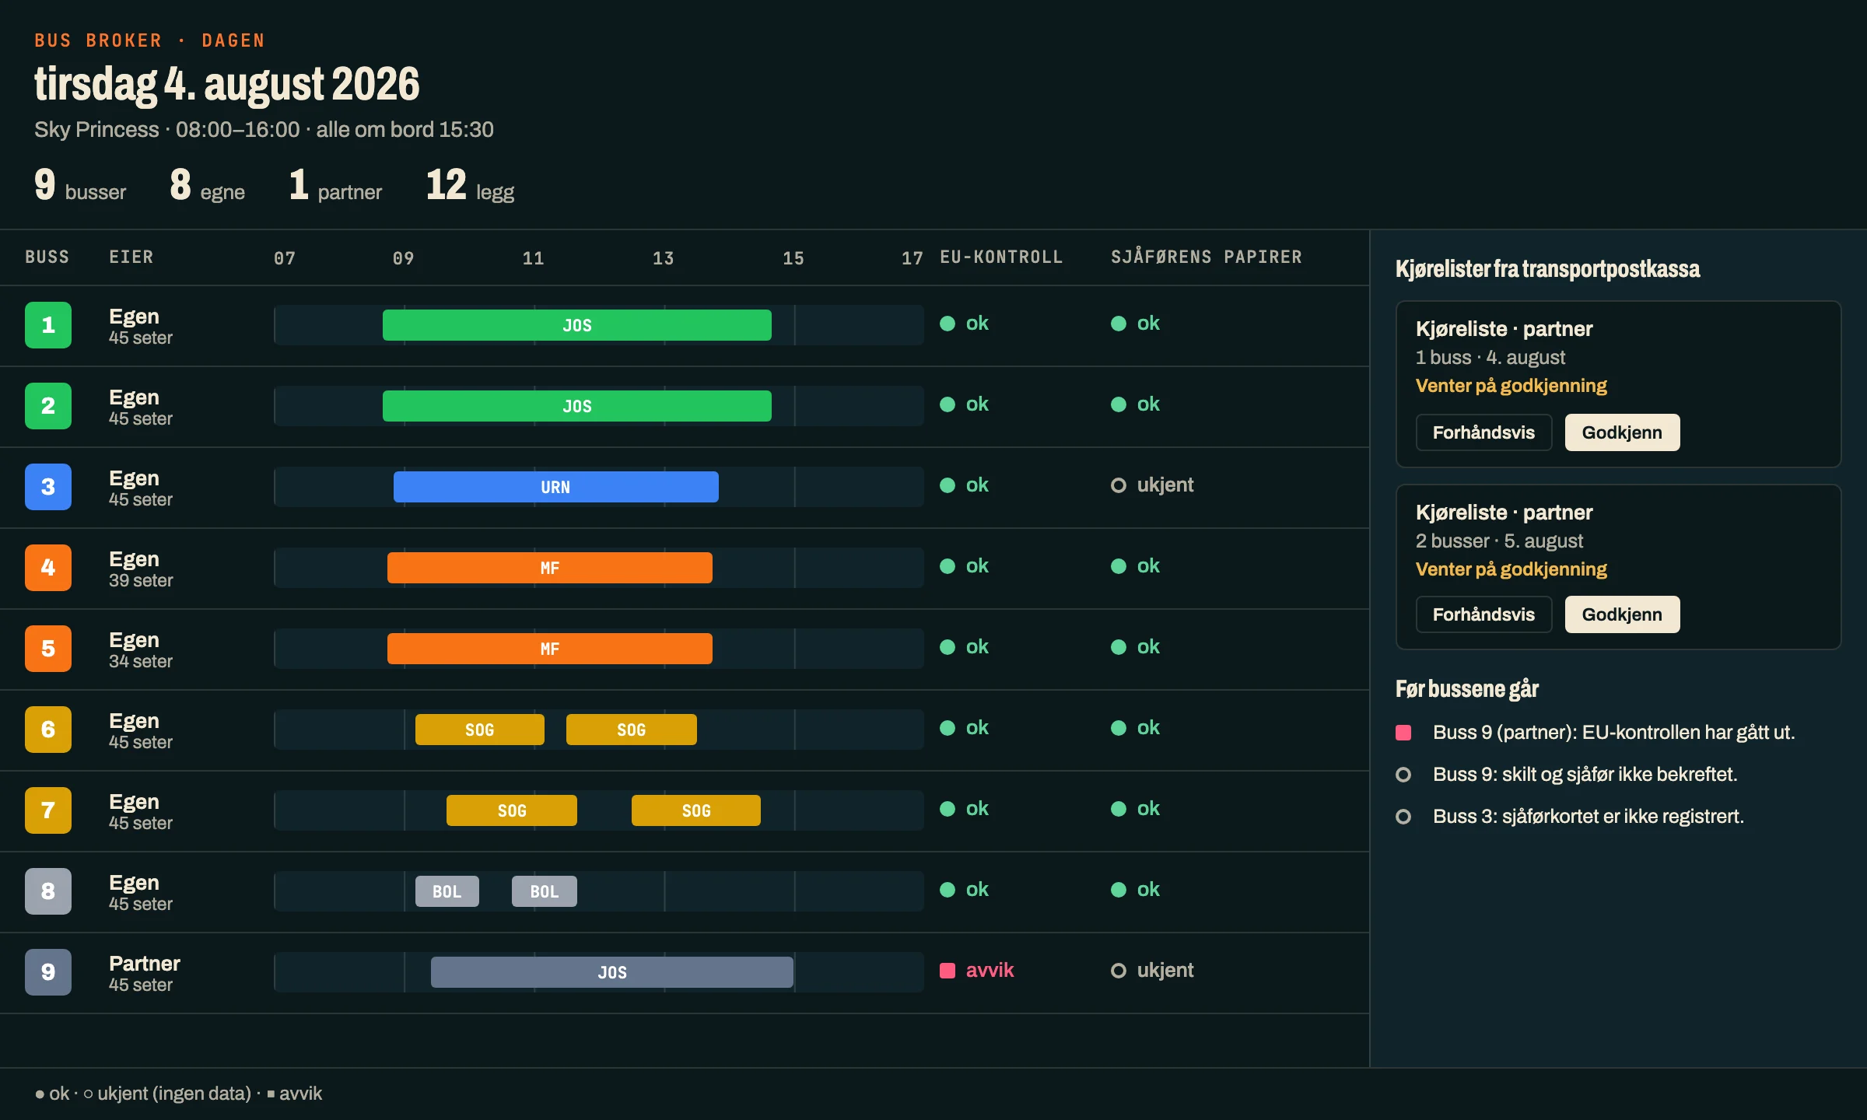Image resolution: width=1867 pixels, height=1120 pixels.
Task: Preview the 4. august partner kjøreliste
Action: click(1483, 432)
